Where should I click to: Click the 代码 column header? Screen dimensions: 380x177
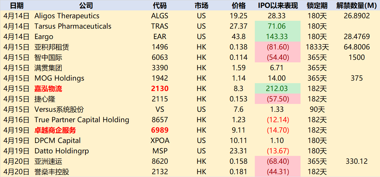point(160,5)
